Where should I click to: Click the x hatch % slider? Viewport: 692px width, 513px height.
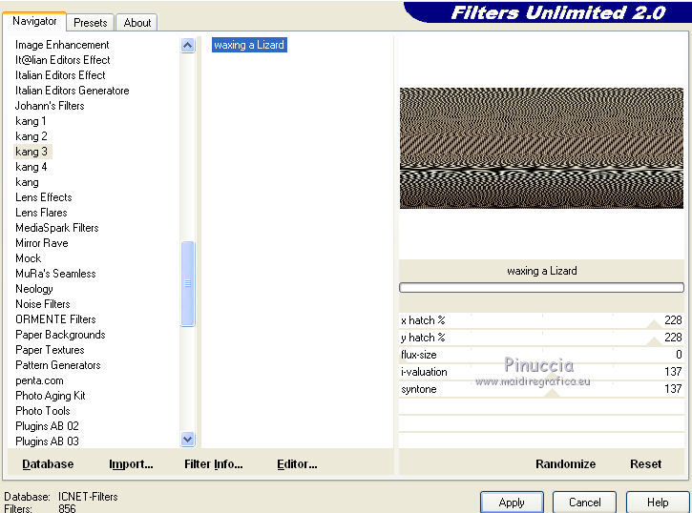pos(541,320)
